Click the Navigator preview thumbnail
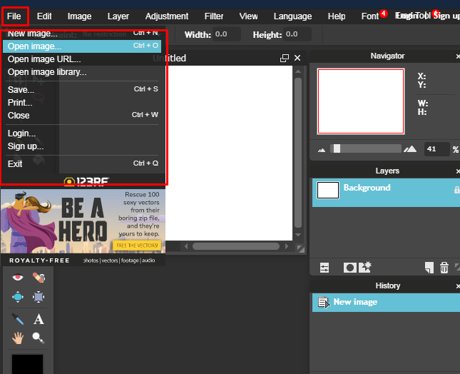Screen dimensions: 460x374 click(x=361, y=101)
